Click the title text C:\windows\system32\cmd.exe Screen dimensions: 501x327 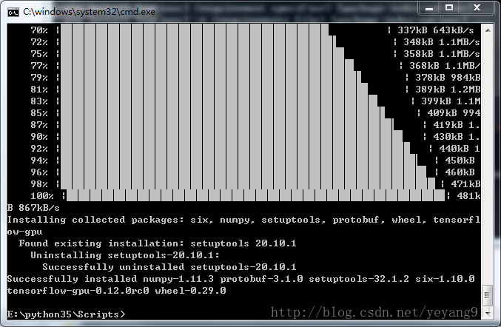89,12
